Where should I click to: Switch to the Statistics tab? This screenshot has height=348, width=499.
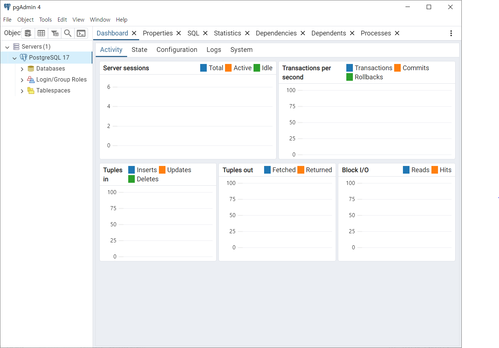228,33
